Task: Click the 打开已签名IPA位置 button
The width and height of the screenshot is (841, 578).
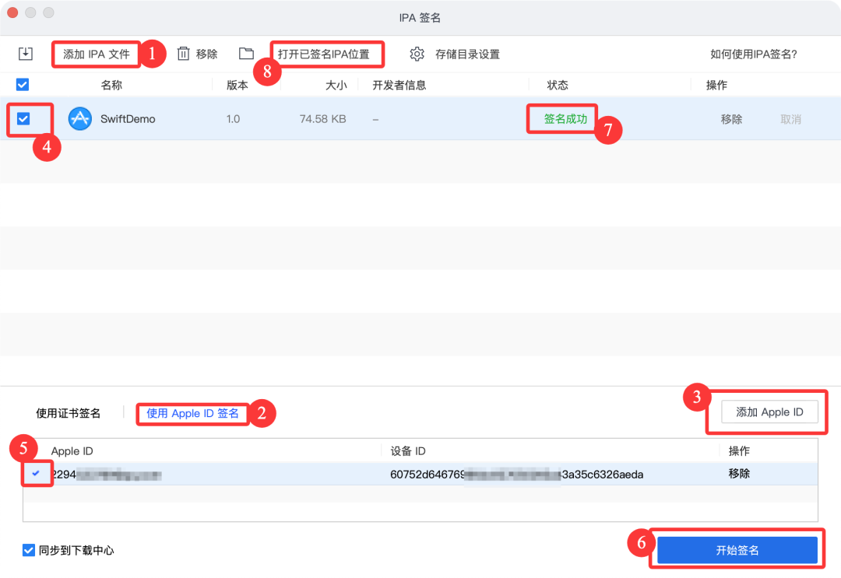Action: coord(326,54)
